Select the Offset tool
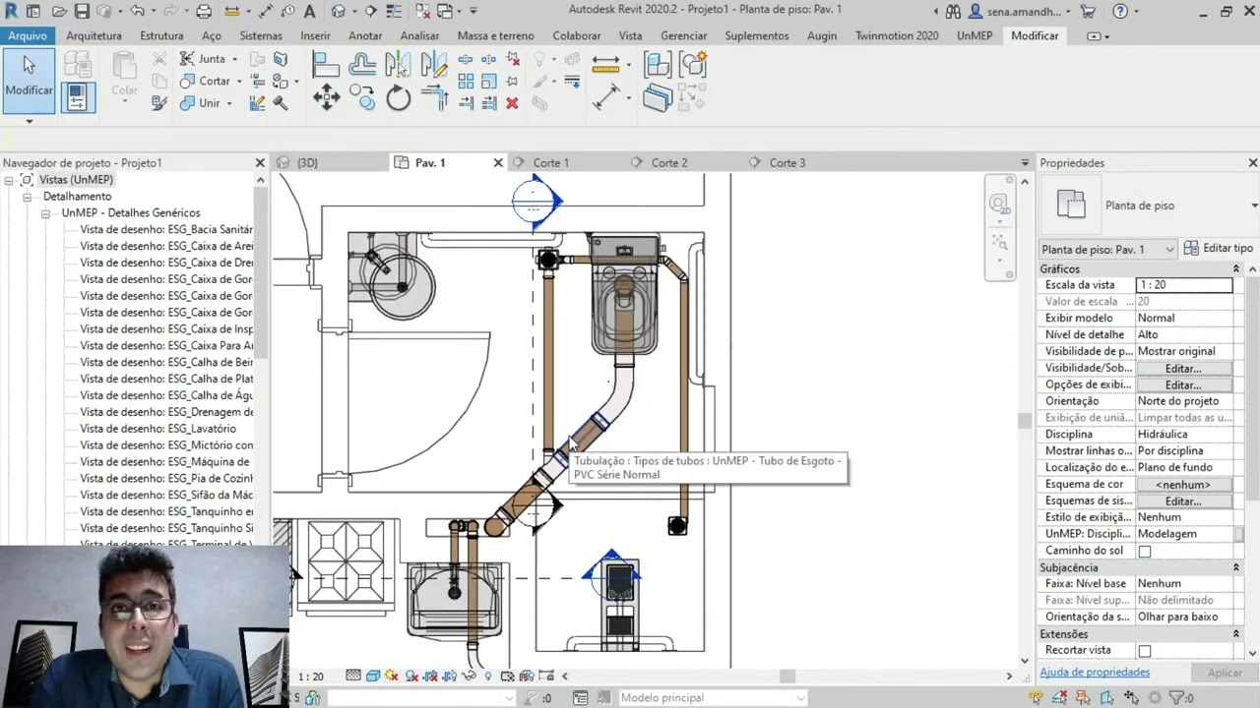This screenshot has height=708, width=1260. (362, 65)
